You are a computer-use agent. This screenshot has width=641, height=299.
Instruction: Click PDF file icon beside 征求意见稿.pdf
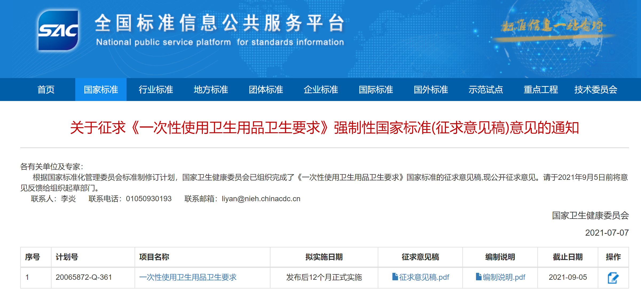click(395, 277)
